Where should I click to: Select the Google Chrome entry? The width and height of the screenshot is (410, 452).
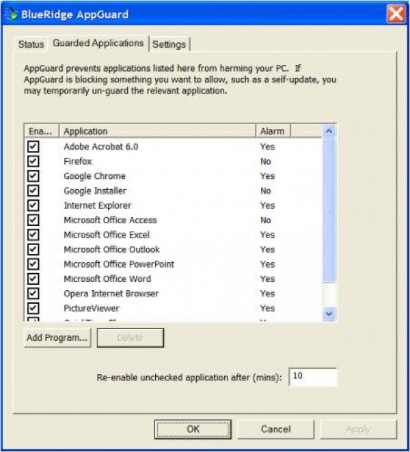173,176
